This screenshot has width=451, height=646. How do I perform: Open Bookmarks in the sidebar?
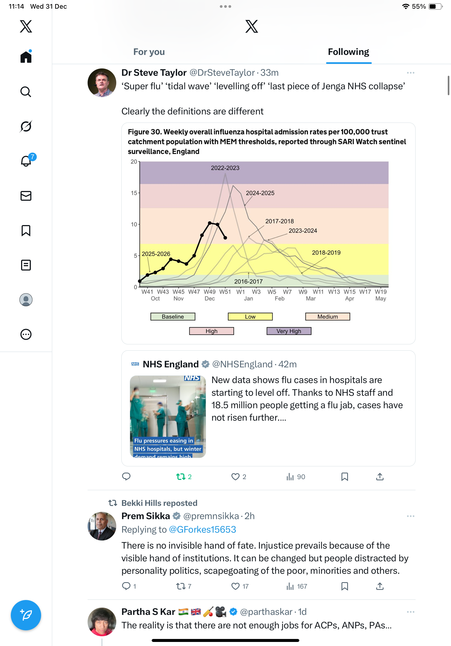coord(26,230)
